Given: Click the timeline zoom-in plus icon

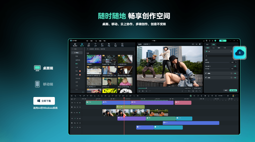Looking at the screenshot, I should 228,96.
